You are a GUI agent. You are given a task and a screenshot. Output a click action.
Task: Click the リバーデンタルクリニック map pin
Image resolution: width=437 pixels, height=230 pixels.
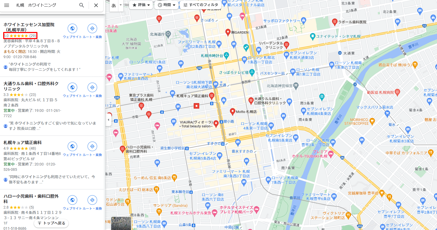click(x=286, y=45)
